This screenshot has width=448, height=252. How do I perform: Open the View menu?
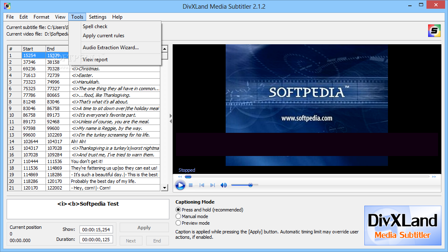[x=60, y=17]
